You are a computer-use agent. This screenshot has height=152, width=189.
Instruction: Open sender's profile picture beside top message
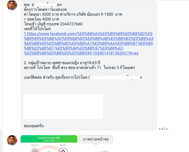pyautogui.click(x=12, y=5)
